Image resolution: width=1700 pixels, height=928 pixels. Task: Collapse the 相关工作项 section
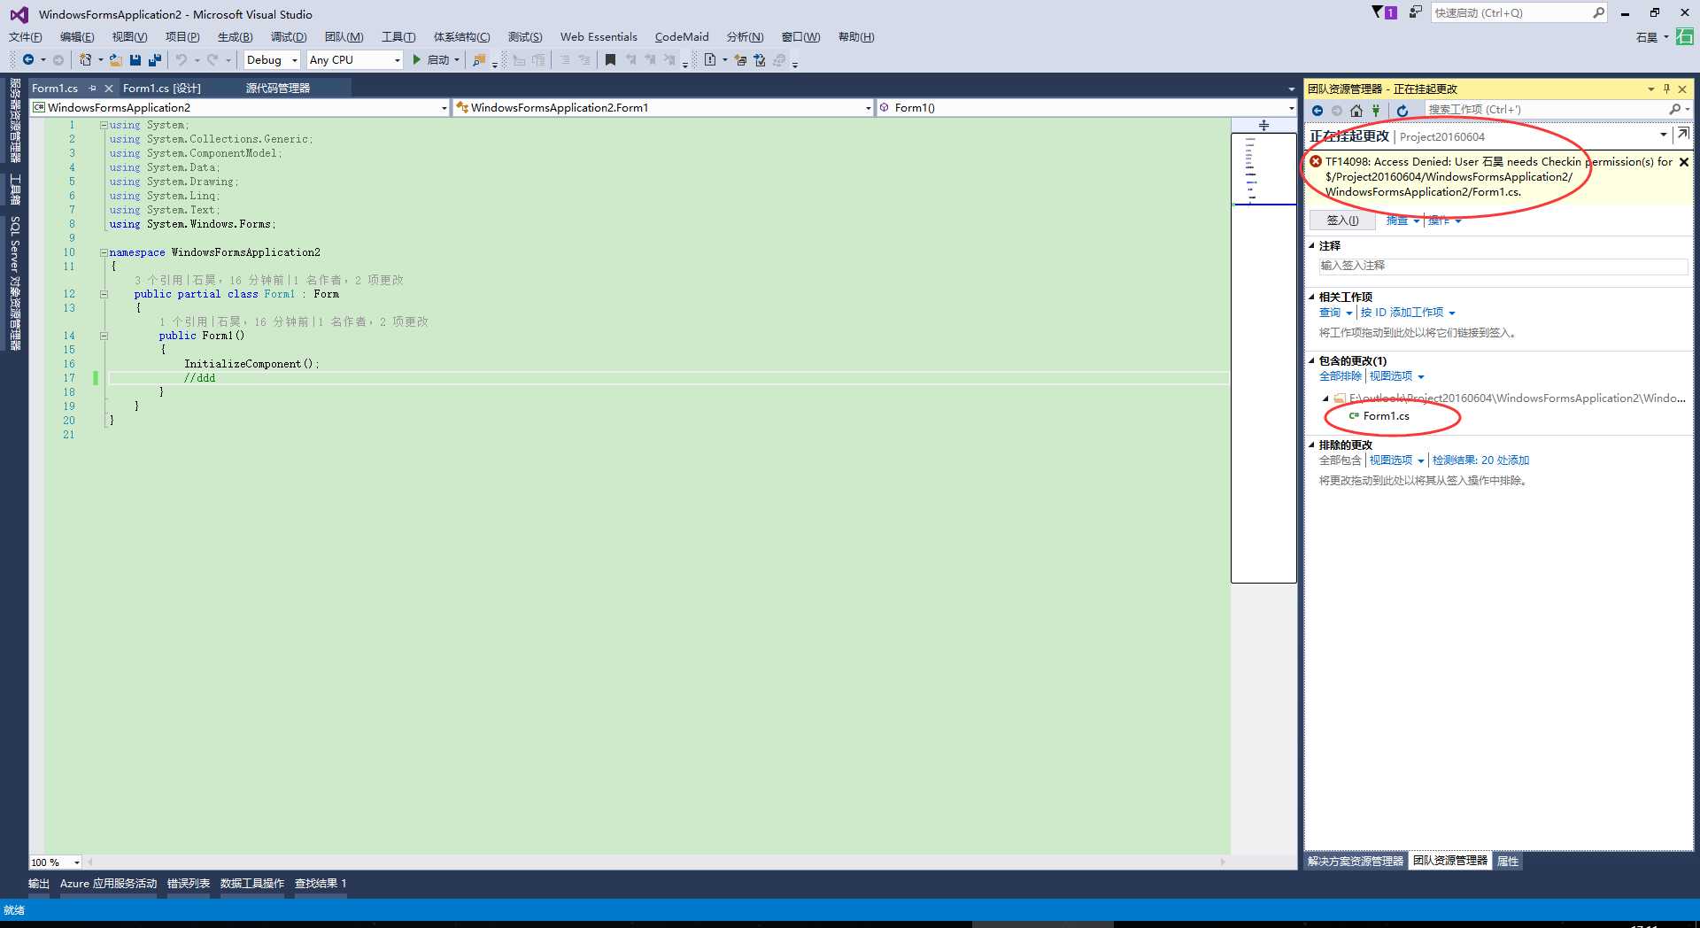tap(1312, 298)
